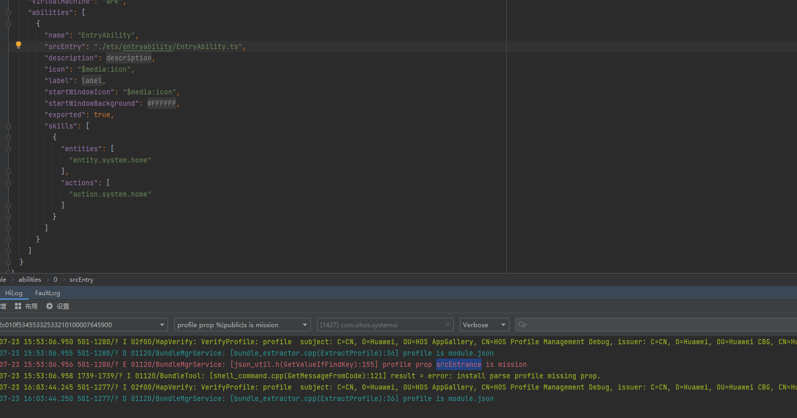This screenshot has height=418, width=797.
Task: Click the red error log line about srcEntrance
Action: (263, 364)
